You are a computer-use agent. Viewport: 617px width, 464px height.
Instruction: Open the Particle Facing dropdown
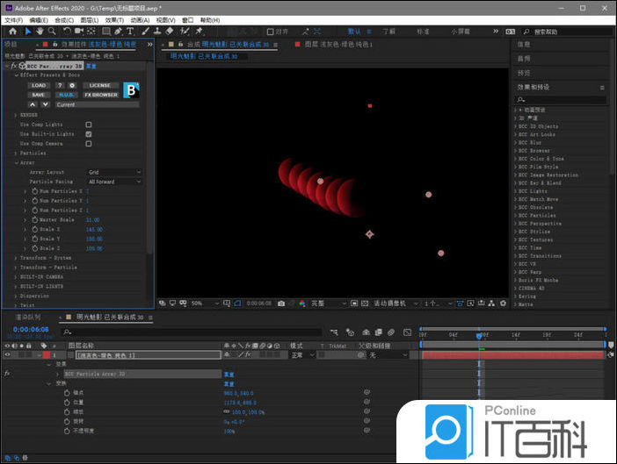tap(114, 182)
